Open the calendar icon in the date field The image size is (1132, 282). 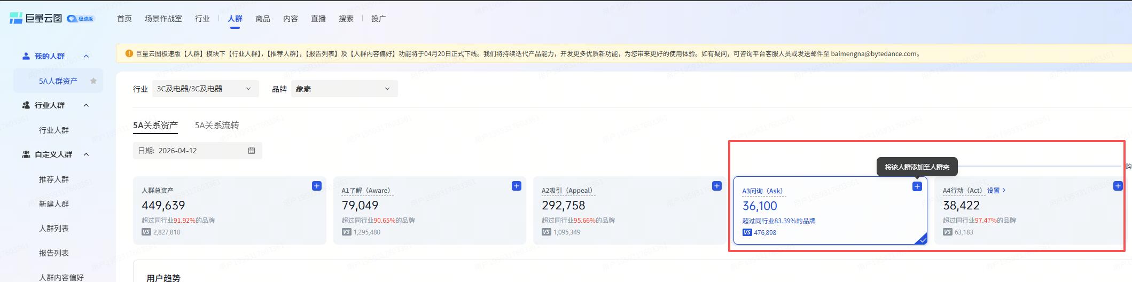[252, 151]
